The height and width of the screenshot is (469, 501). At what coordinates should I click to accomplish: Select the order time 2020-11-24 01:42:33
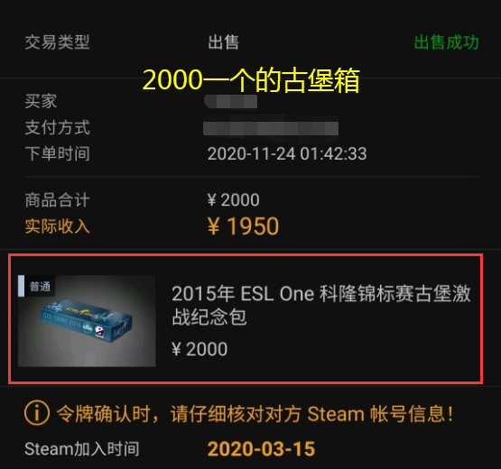pyautogui.click(x=287, y=154)
